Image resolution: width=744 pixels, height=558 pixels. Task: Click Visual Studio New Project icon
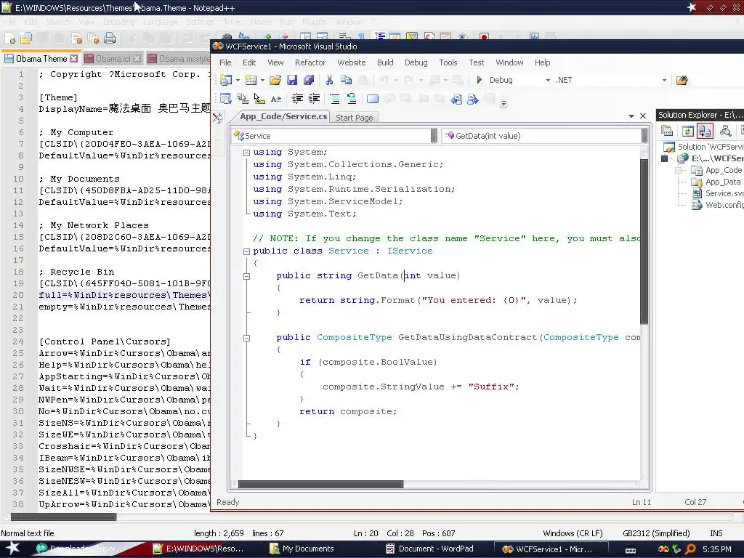tap(226, 80)
